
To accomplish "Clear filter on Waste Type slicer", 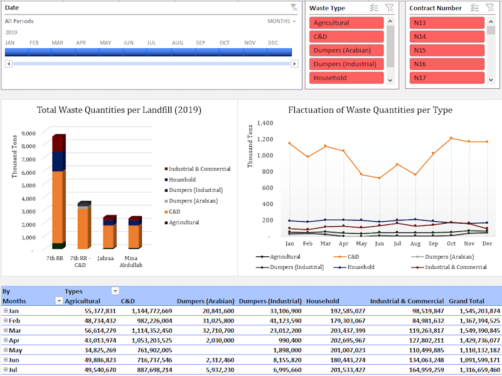I will pos(389,8).
